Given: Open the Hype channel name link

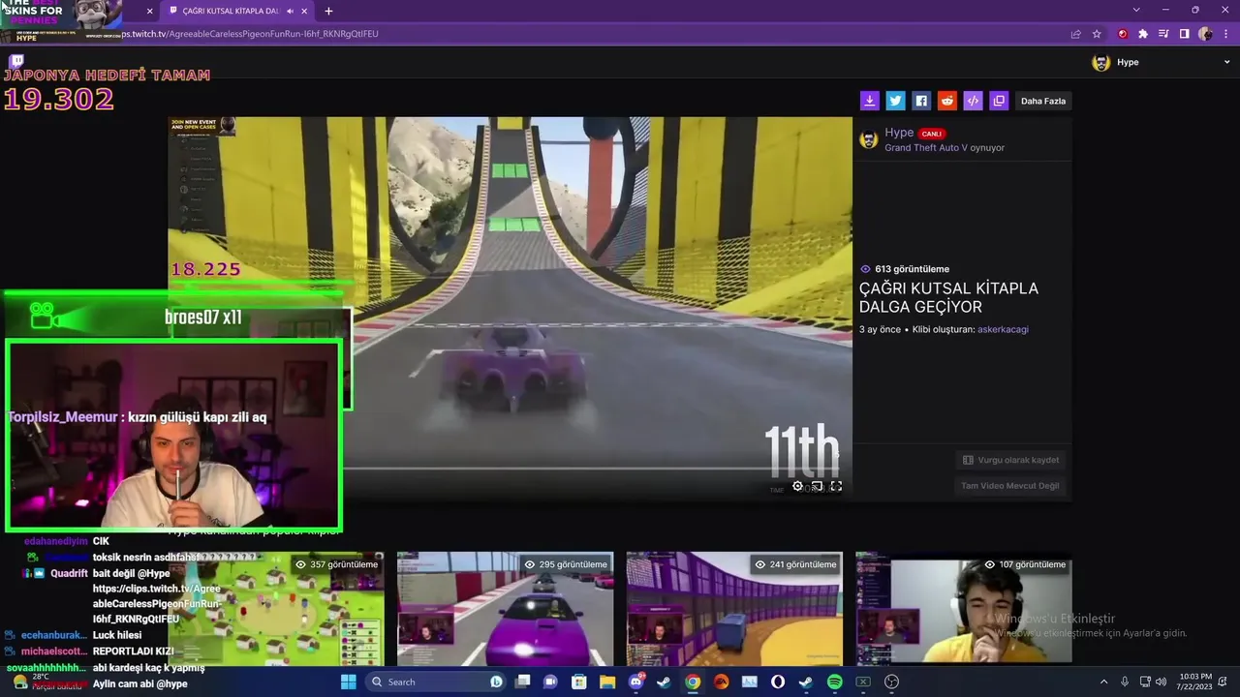Looking at the screenshot, I should (x=899, y=133).
